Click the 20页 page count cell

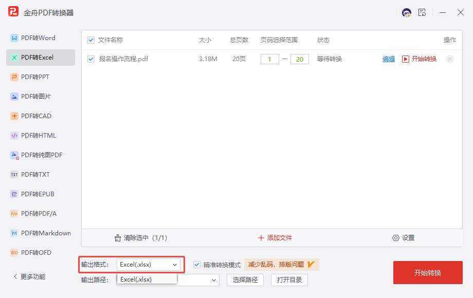coord(239,59)
